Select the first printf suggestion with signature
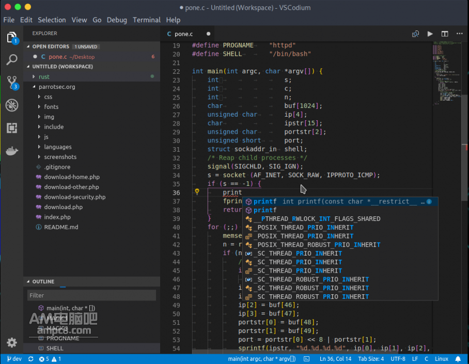469x364 pixels. point(340,201)
